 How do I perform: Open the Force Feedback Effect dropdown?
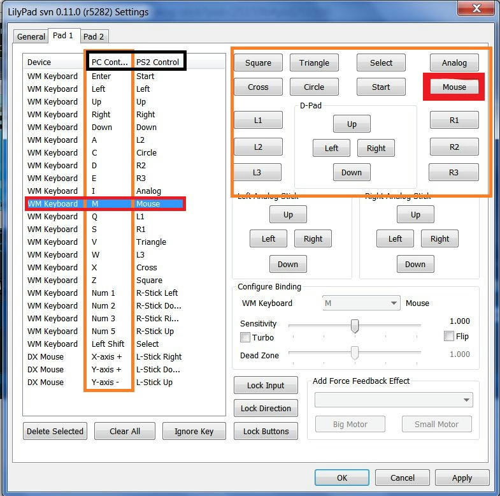[394, 400]
